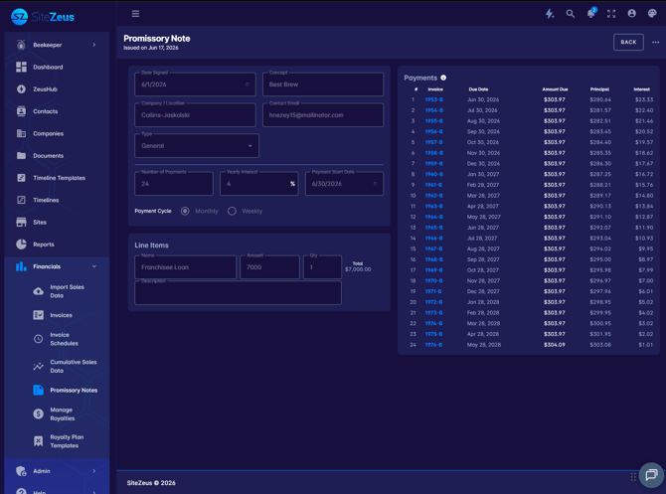Click the Contact Email input field

[x=323, y=115]
